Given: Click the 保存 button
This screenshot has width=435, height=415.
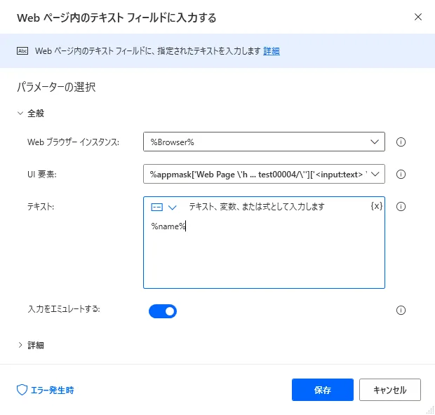Looking at the screenshot, I should [323, 390].
